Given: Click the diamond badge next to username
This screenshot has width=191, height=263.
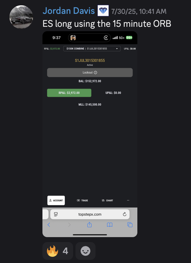Looking at the screenshot, I should 103,11.
